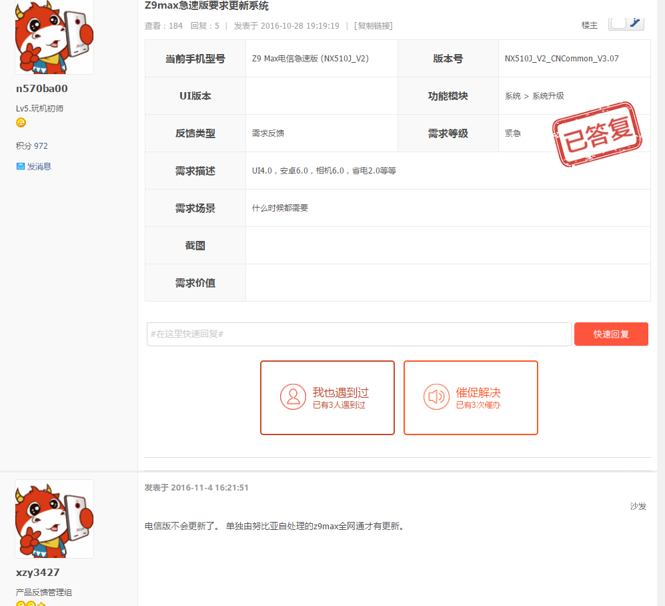Image resolution: width=665 pixels, height=606 pixels.
Task: Click the 什么时候都需要 scenario text
Action: 280,208
